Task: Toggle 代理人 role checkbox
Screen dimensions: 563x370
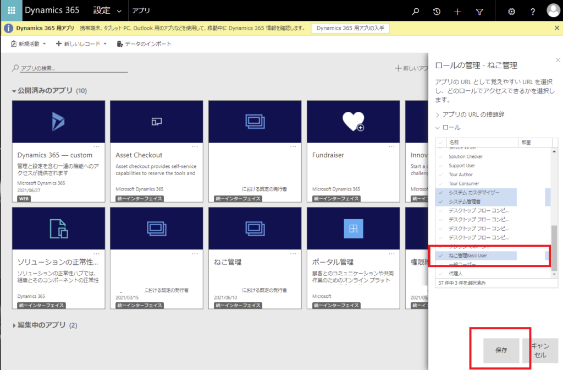Action: click(440, 274)
